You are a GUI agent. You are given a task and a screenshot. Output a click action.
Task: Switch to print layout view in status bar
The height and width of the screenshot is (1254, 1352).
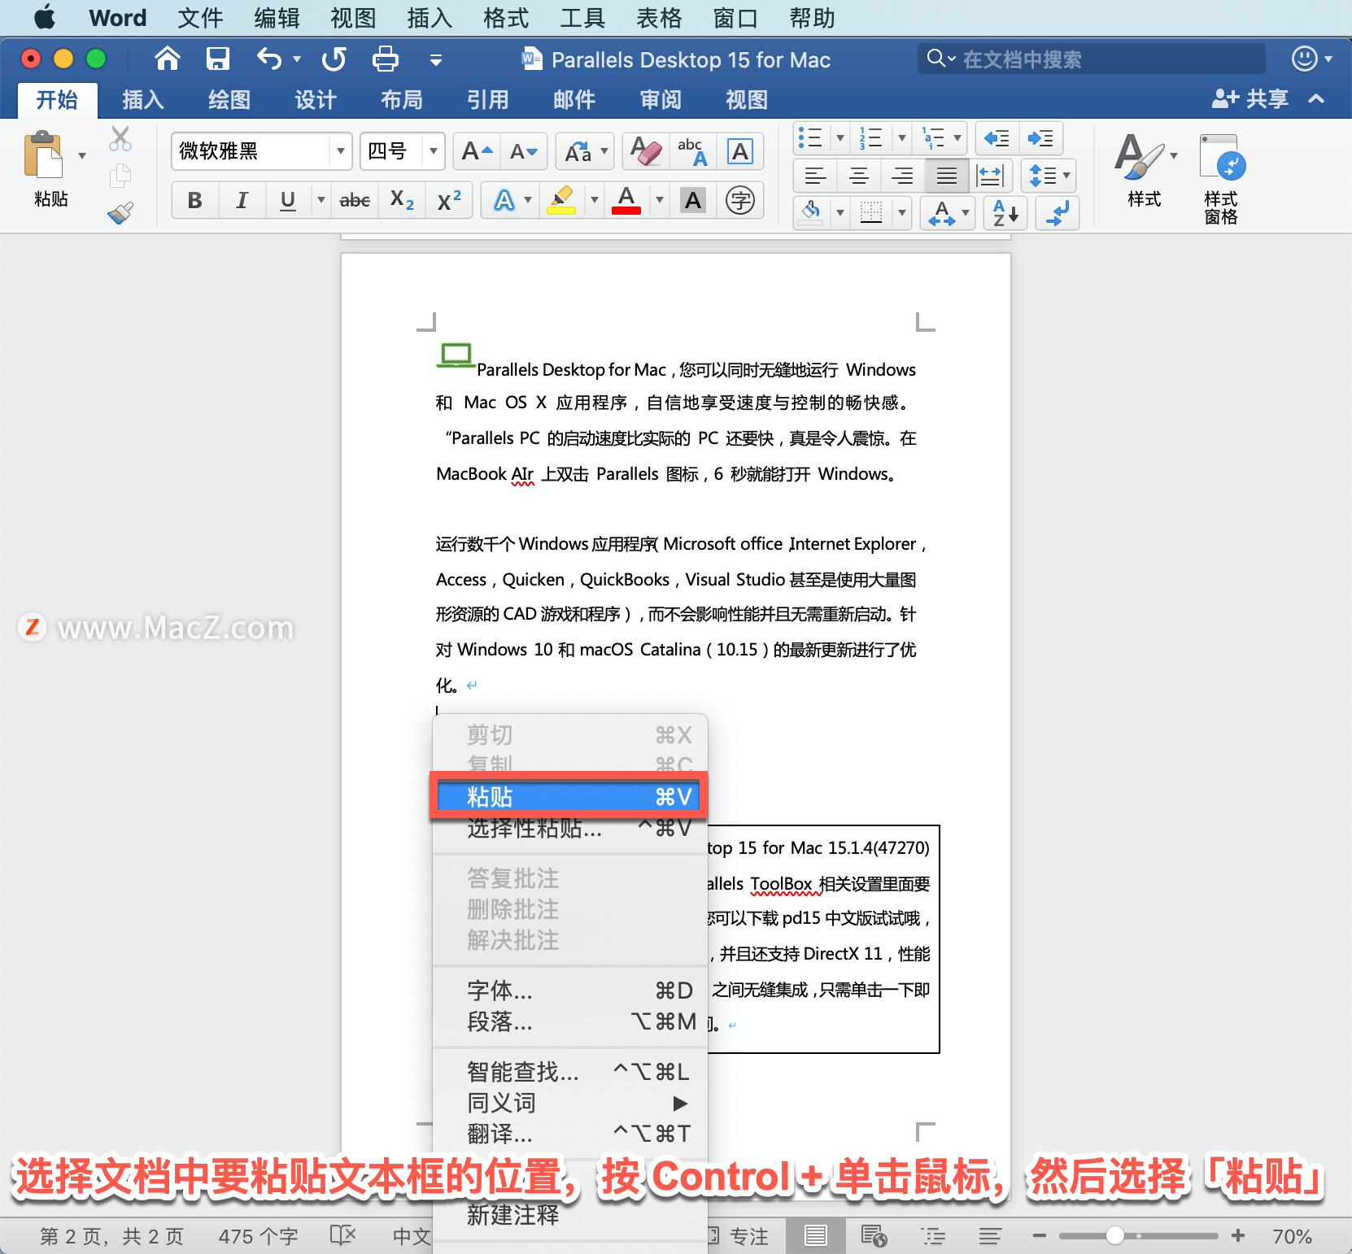pos(816,1236)
